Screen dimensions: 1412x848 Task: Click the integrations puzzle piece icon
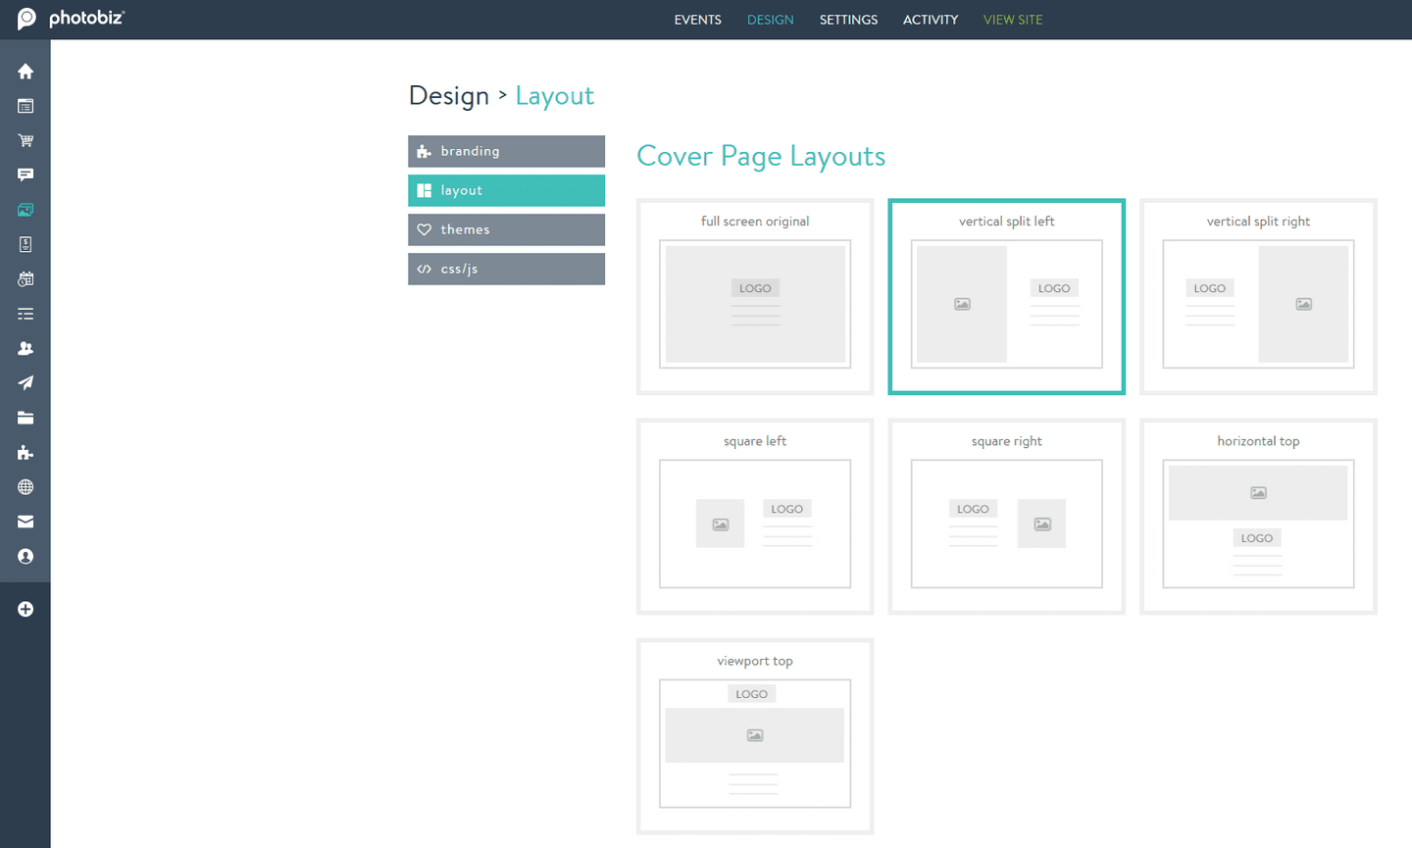pyautogui.click(x=25, y=452)
